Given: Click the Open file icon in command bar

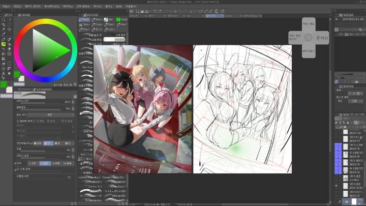Looking at the screenshot, I should coord(142,11).
